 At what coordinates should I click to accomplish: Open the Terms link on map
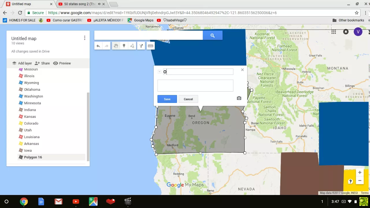pos(365,193)
